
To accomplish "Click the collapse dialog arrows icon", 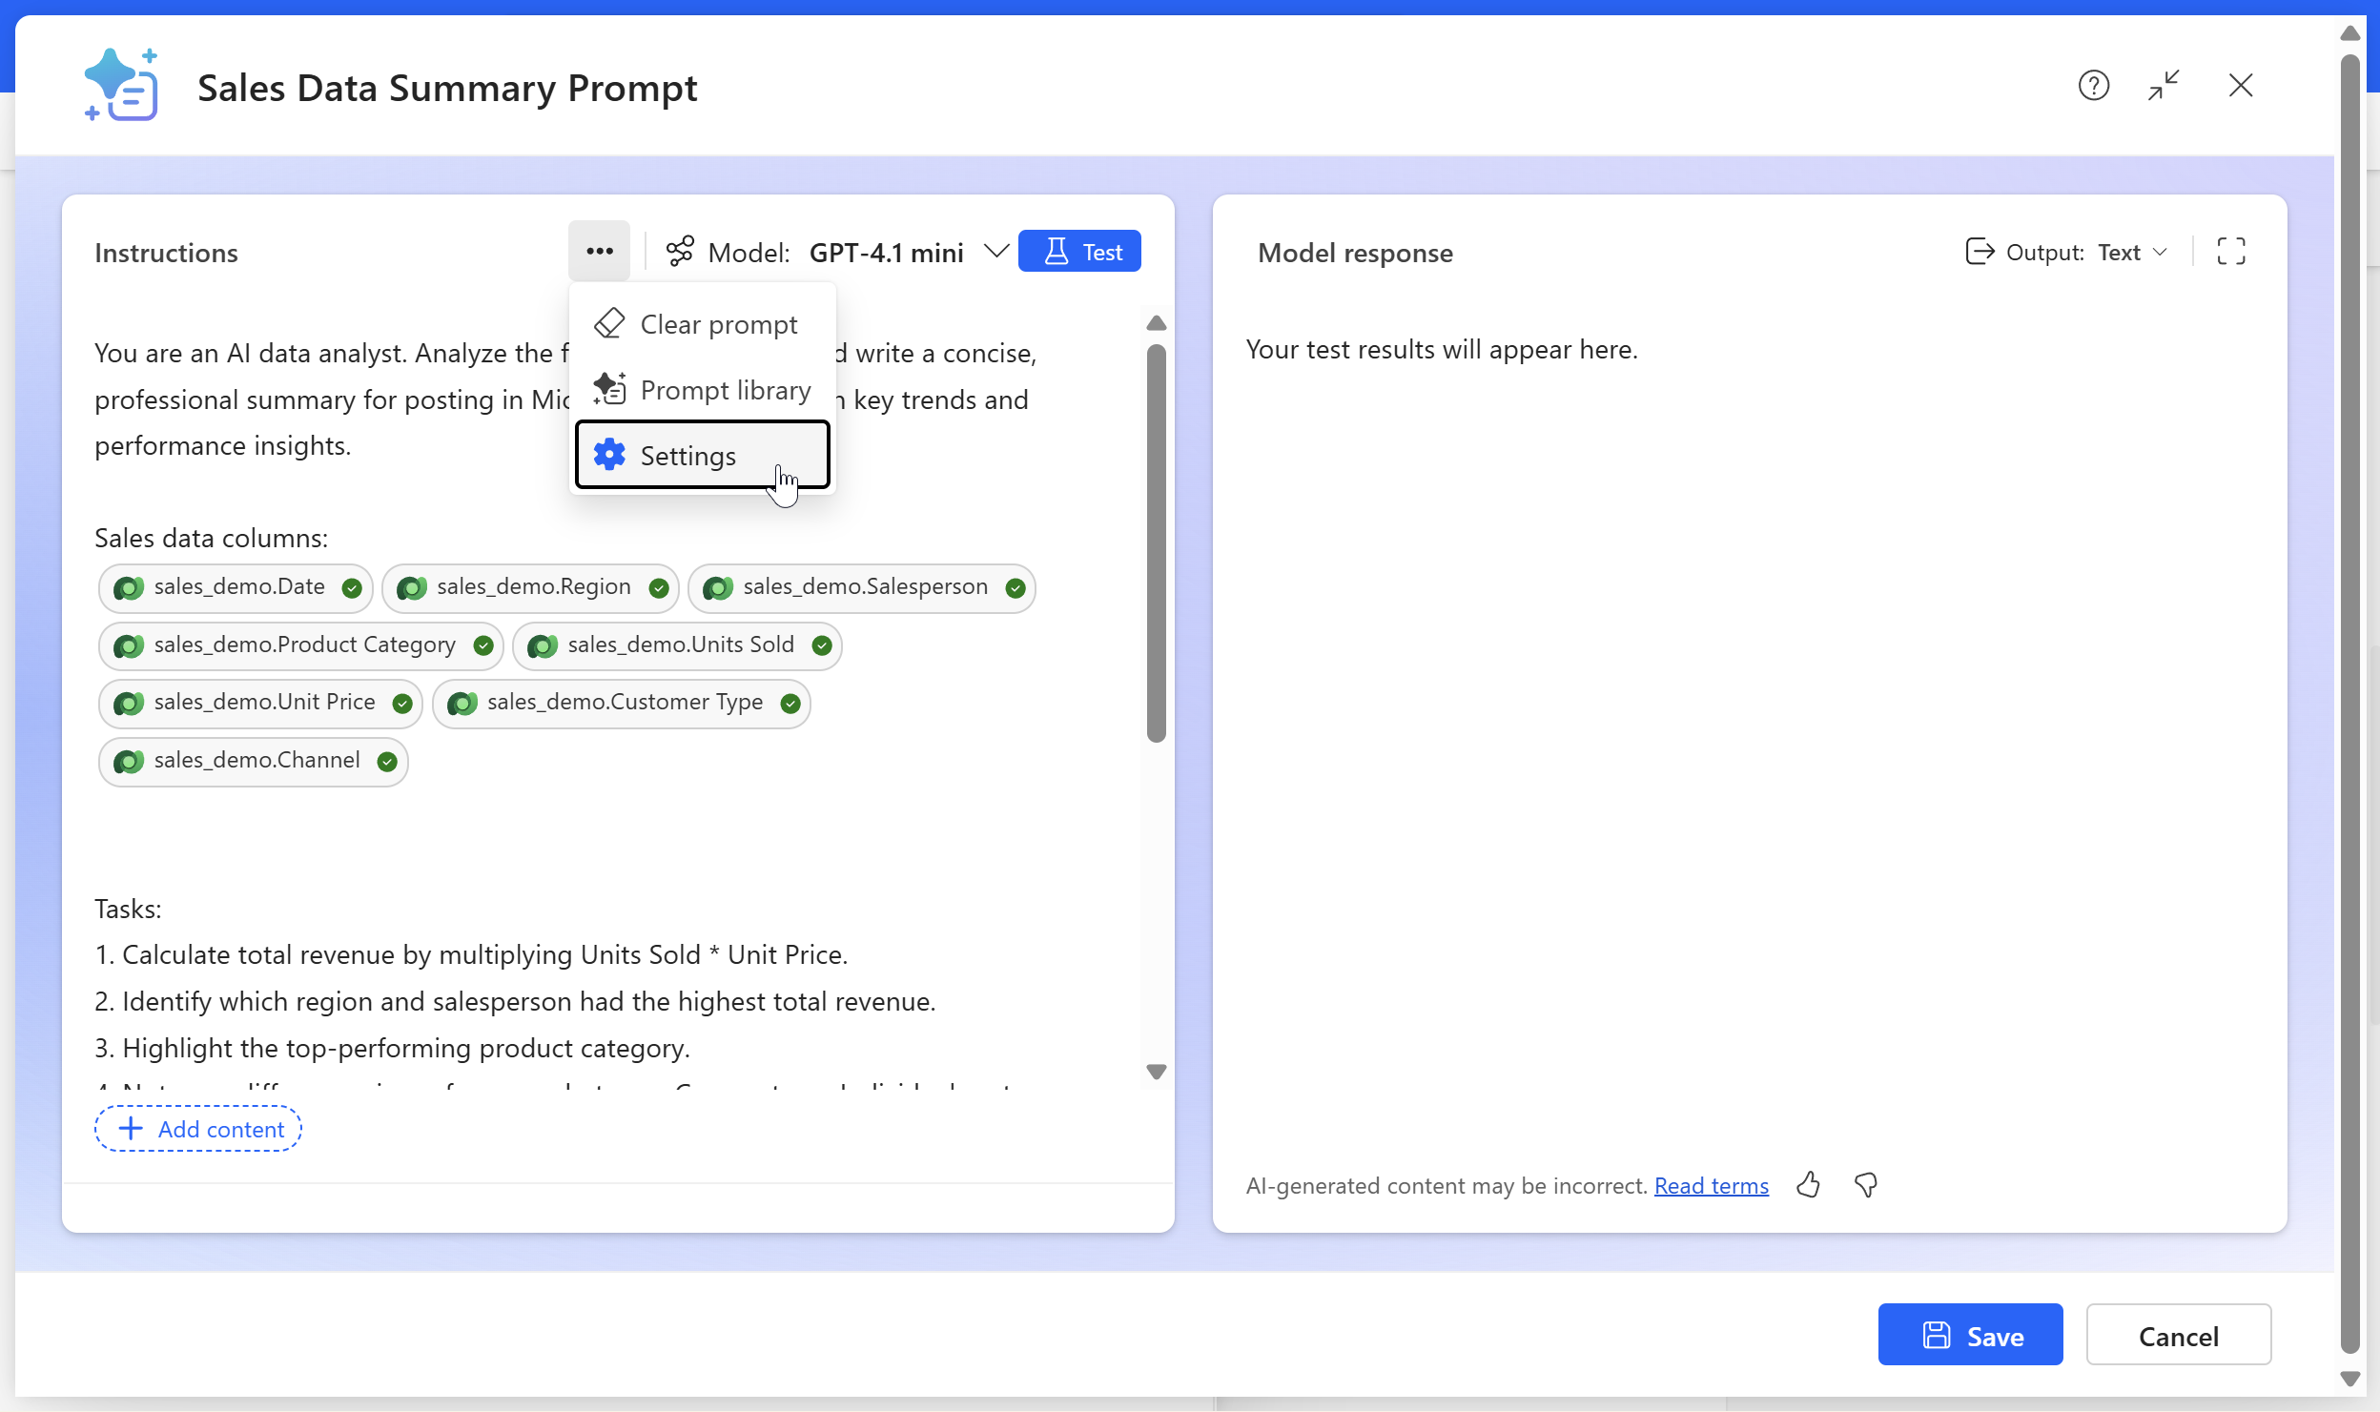I will pos(2164,86).
